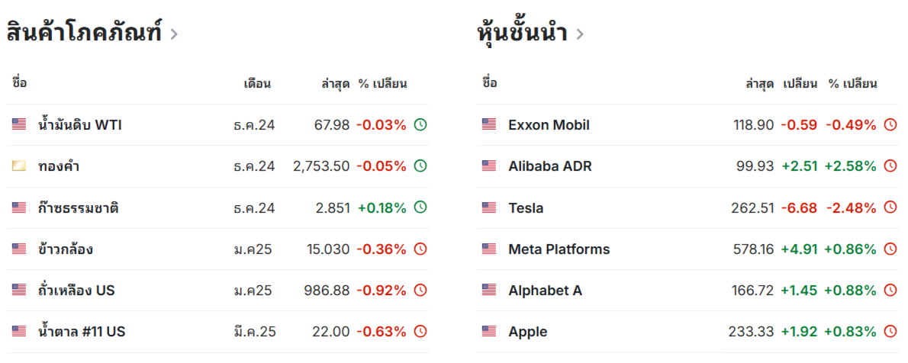The height and width of the screenshot is (363, 908).
Task: Click the gold bar icon next to ทองคำ
Action: click(x=19, y=166)
